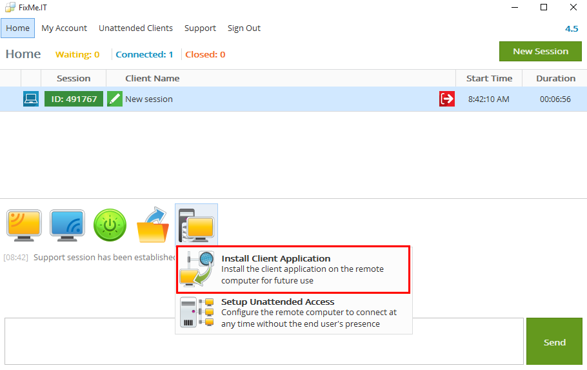Click the 'Support session has been established' log line
This screenshot has height=370, width=587.
click(104, 258)
